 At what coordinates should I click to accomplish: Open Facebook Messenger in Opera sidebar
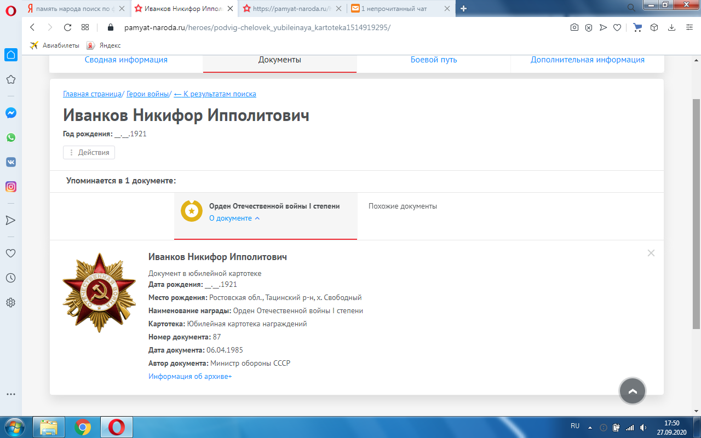11,113
